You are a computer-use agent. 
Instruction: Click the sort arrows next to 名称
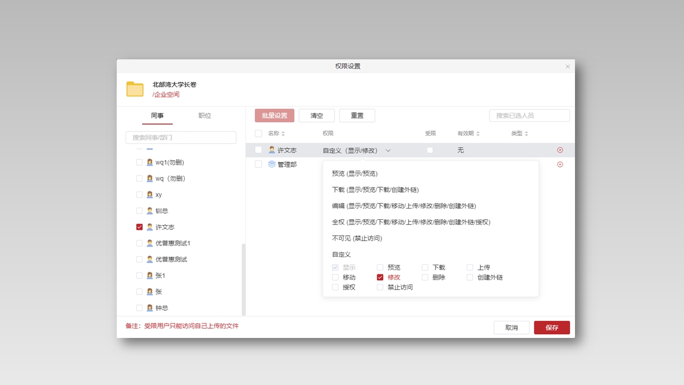pyautogui.click(x=284, y=133)
